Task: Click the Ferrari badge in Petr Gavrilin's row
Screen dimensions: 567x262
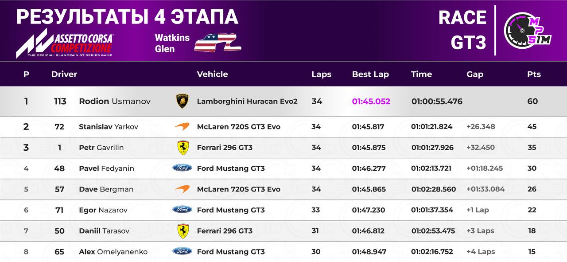Action: pyautogui.click(x=182, y=148)
